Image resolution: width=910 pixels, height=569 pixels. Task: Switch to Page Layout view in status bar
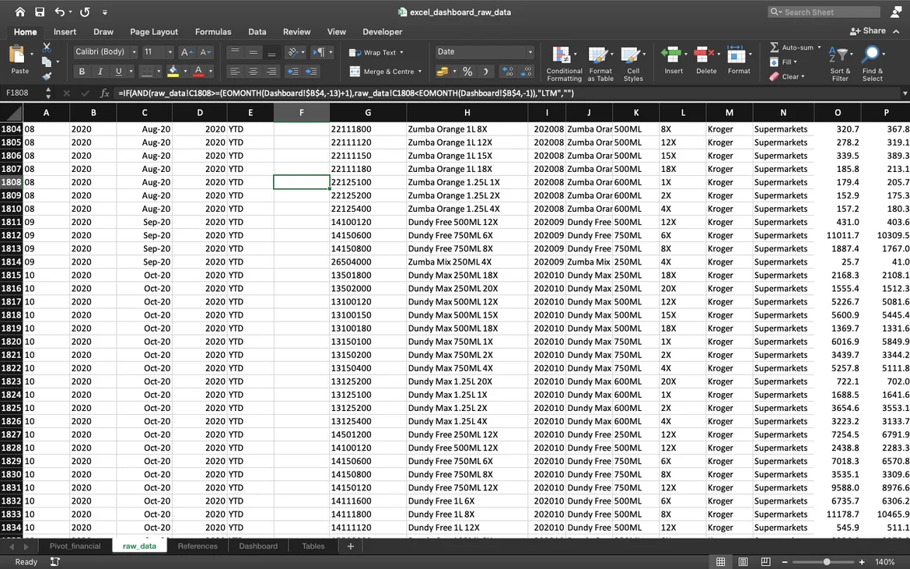click(x=743, y=562)
